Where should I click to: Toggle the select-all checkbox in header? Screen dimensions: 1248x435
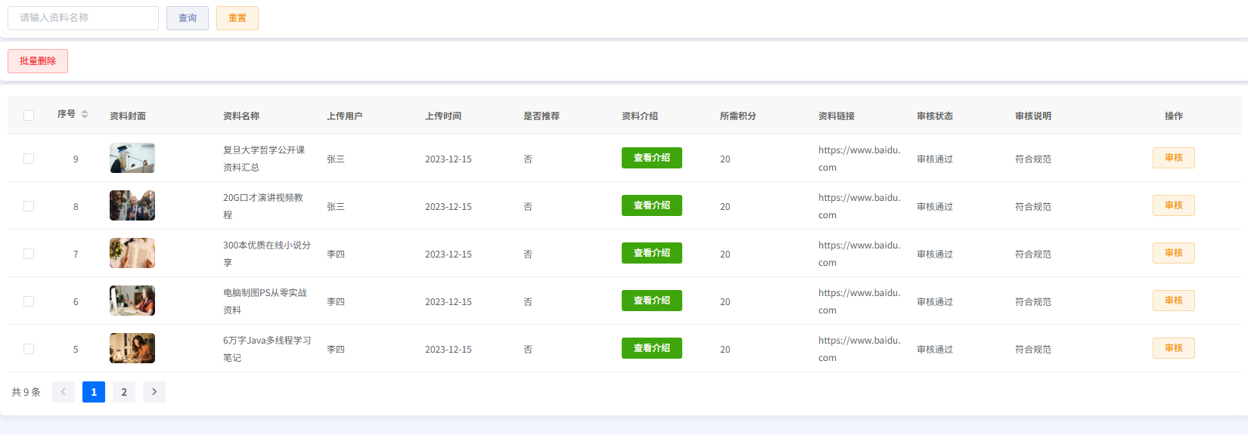[x=29, y=116]
